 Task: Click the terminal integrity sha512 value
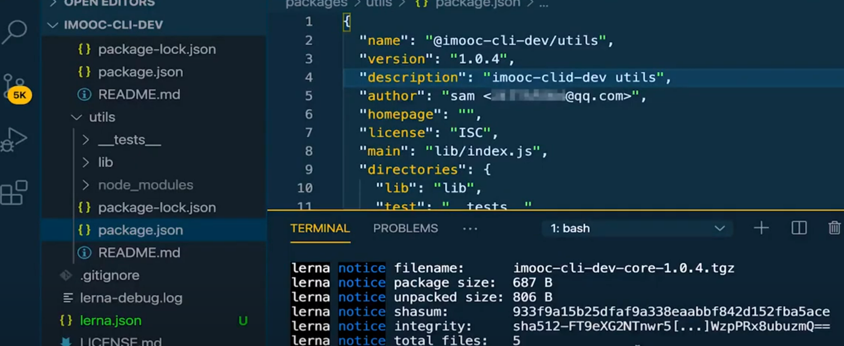pos(671,326)
